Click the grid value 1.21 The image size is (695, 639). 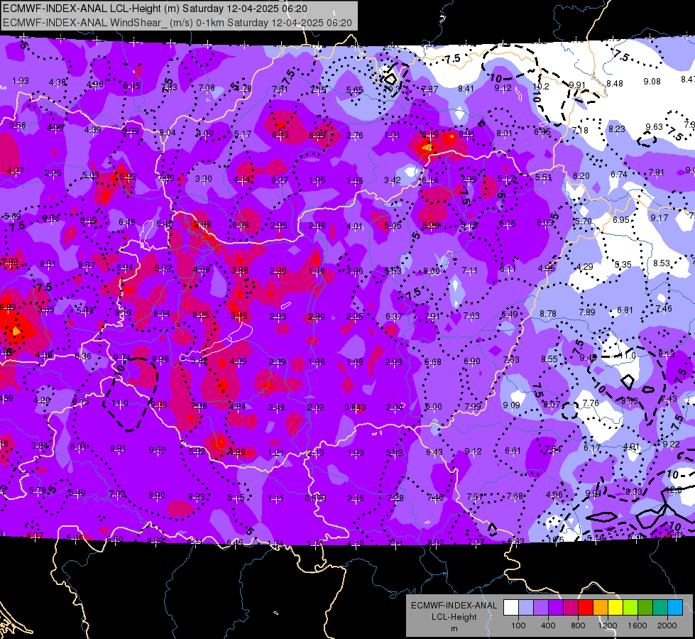(x=275, y=453)
